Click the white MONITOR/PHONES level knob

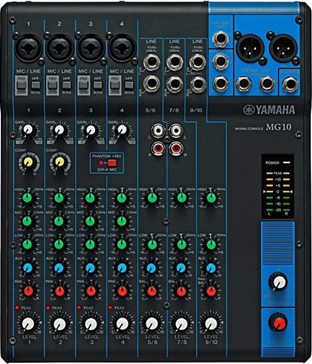tap(278, 282)
